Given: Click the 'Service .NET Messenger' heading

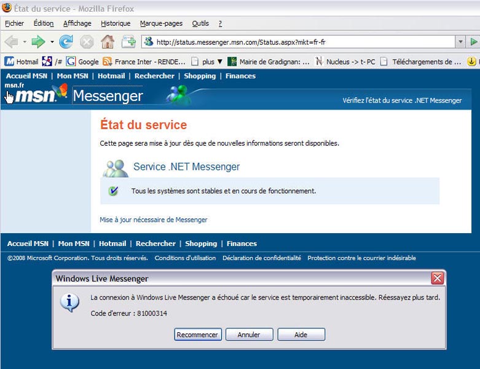Looking at the screenshot, I should (x=186, y=167).
